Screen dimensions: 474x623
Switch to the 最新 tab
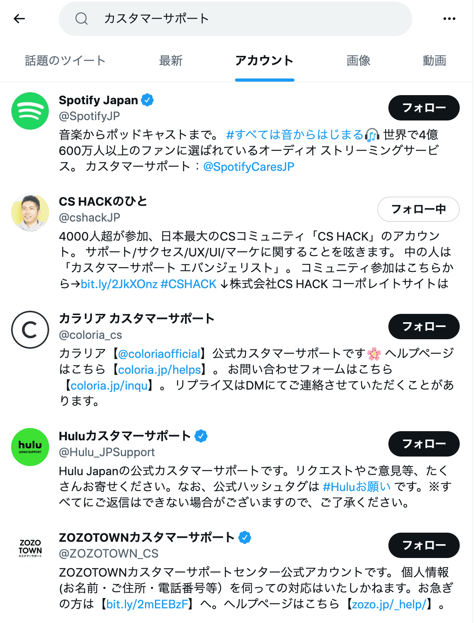(x=170, y=61)
